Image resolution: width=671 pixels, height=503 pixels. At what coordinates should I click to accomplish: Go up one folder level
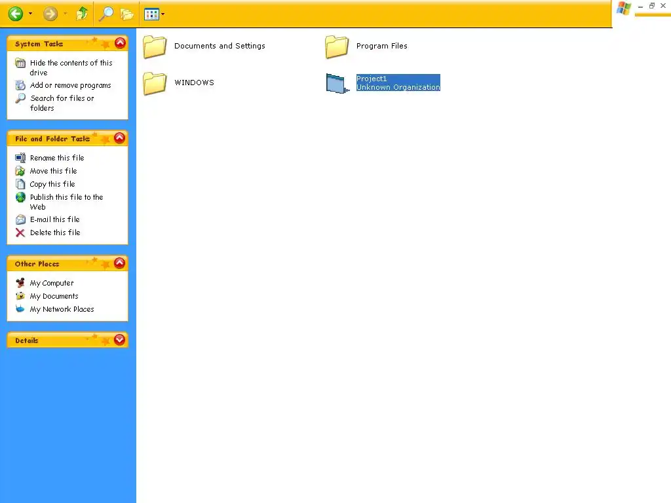[82, 14]
